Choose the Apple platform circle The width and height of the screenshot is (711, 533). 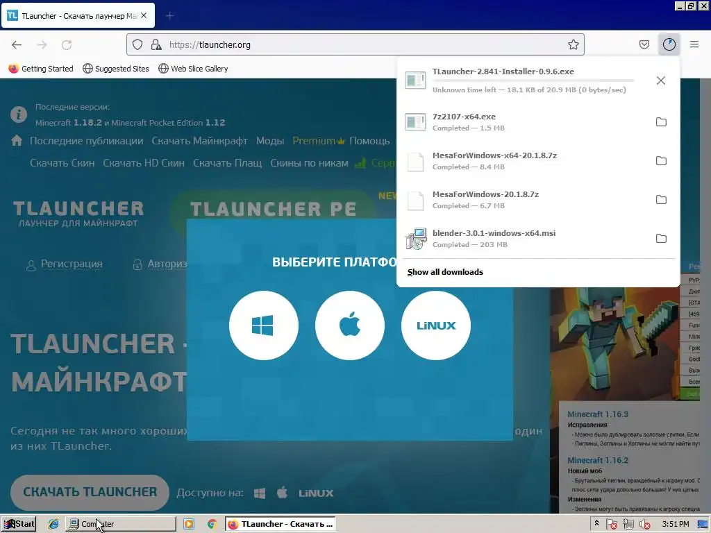tap(350, 325)
